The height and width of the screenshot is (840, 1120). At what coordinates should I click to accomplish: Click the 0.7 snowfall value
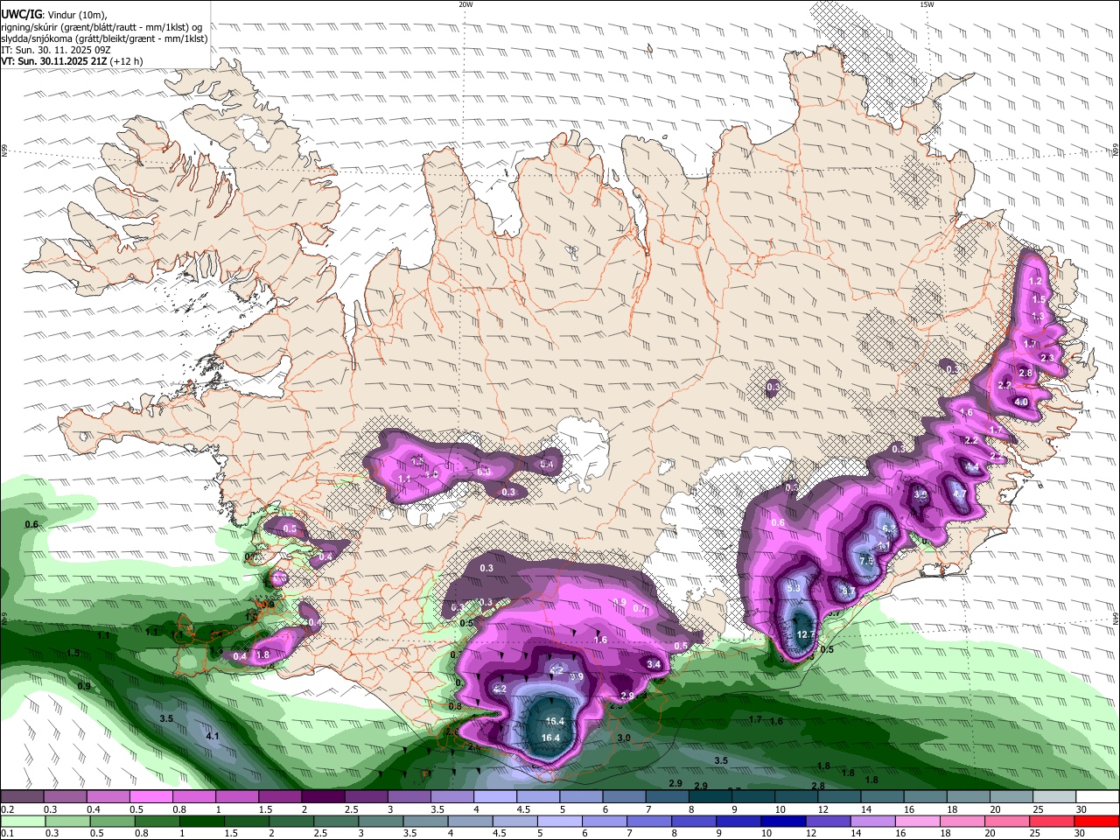[640, 609]
